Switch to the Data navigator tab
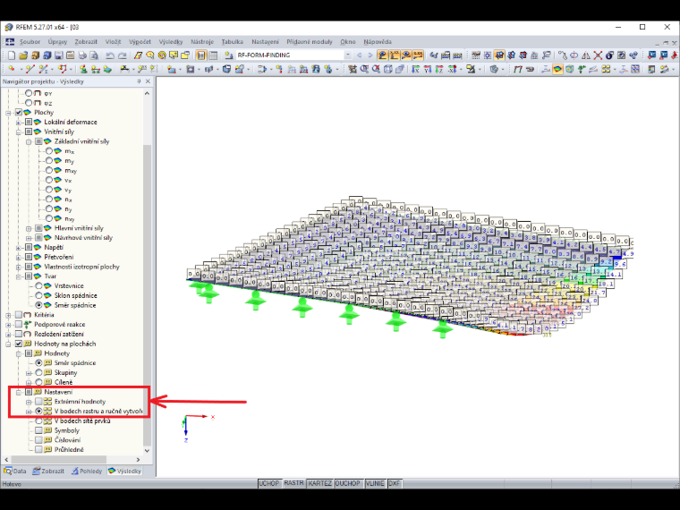680x510 pixels. click(x=15, y=471)
